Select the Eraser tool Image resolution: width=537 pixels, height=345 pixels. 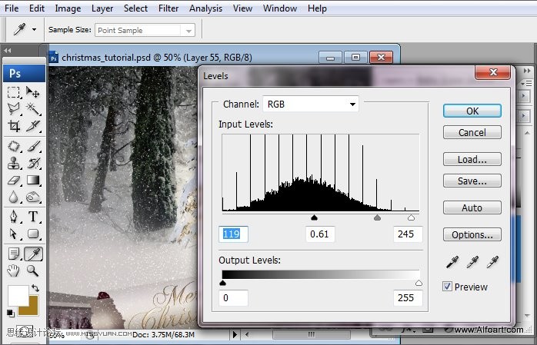pyautogui.click(x=14, y=181)
